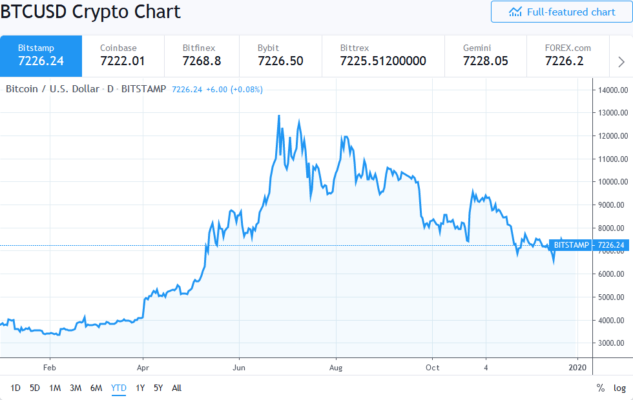Viewport: 633px width, 400px height.
Task: Select the YTD range button
Action: pyautogui.click(x=118, y=388)
